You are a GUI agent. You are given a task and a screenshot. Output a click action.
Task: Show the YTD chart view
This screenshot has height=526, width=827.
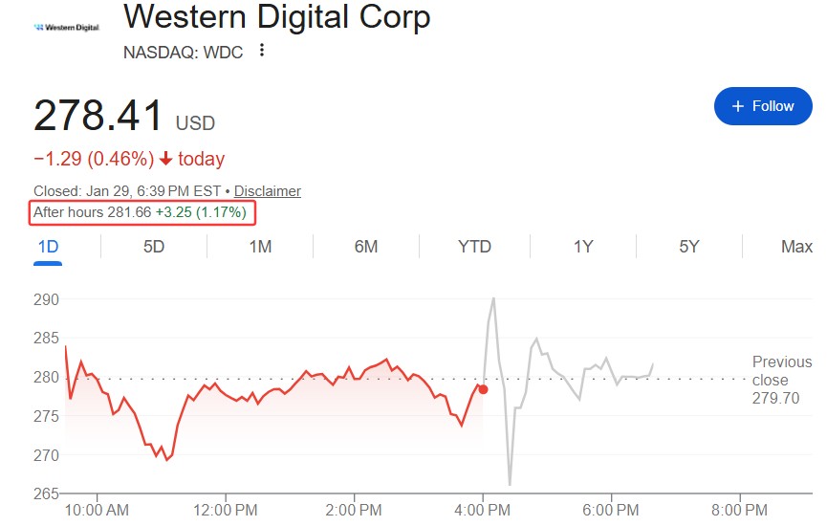tap(474, 247)
